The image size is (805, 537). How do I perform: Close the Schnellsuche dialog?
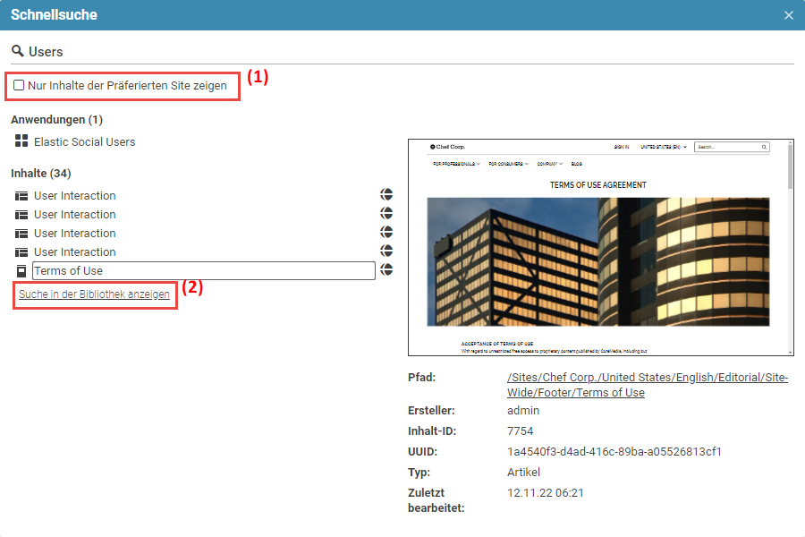click(x=788, y=15)
